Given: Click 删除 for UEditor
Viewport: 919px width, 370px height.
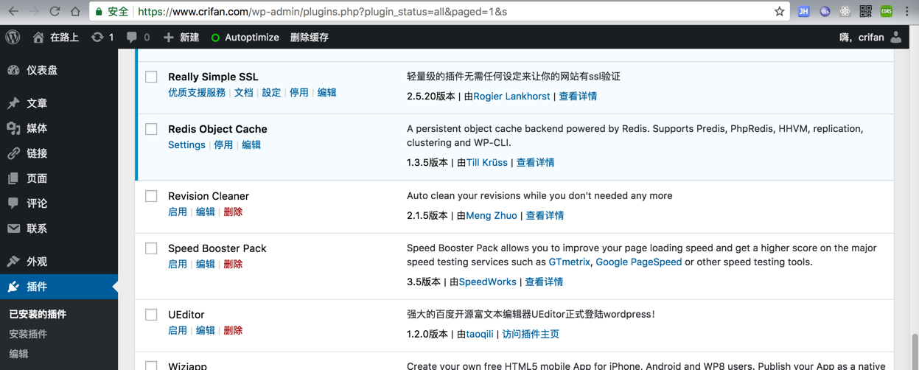Looking at the screenshot, I should click(x=233, y=331).
